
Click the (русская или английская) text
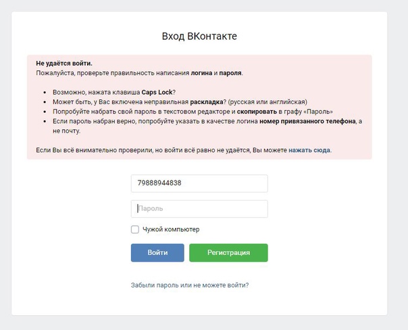pos(267,102)
